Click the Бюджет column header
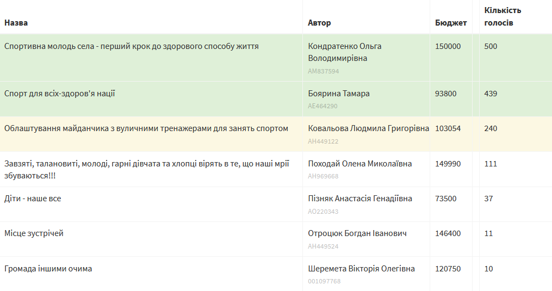 click(x=451, y=23)
